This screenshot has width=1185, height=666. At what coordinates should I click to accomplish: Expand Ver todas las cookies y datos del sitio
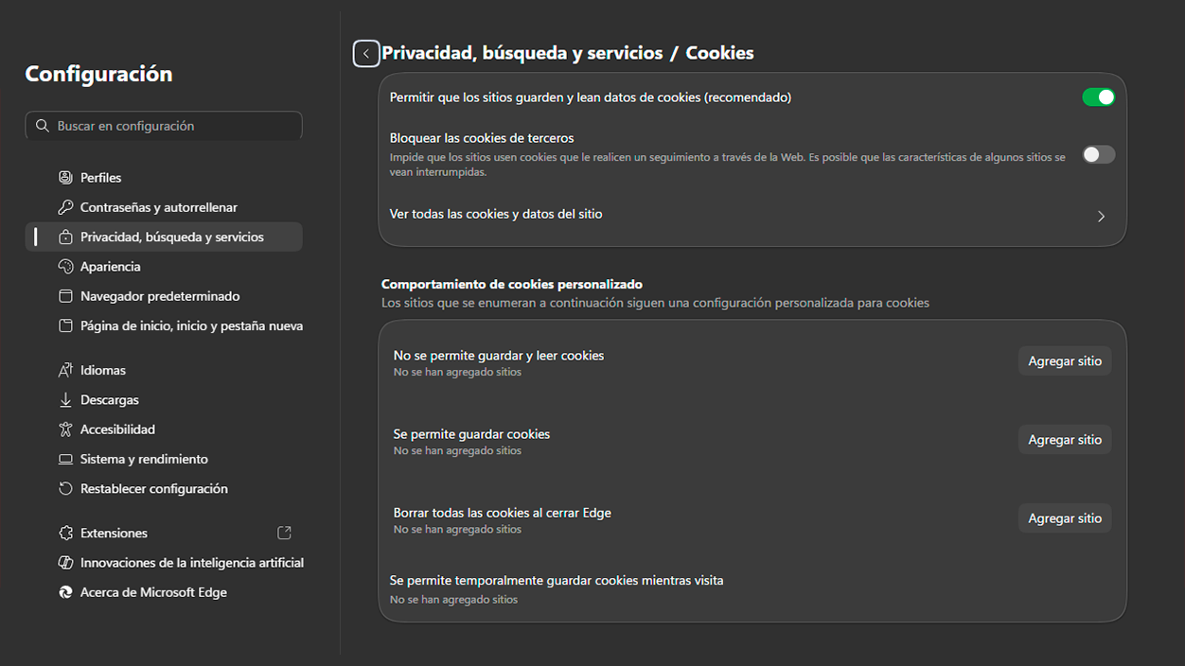(x=1101, y=216)
